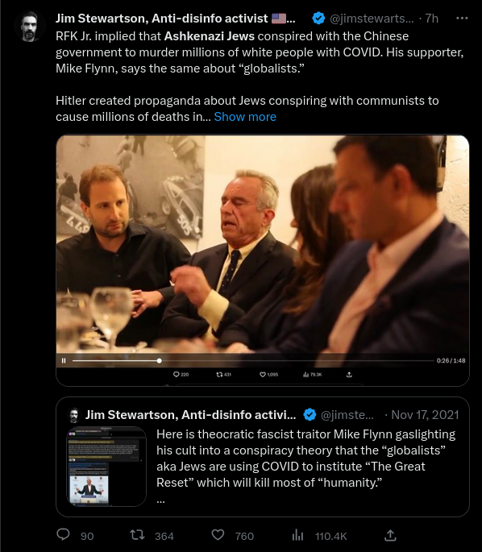The height and width of the screenshot is (552, 482).
Task: Click the video progress scrubber handle
Action: [x=160, y=360]
